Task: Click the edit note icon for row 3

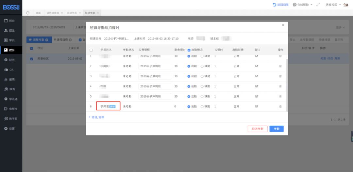Action: pyautogui.click(x=257, y=76)
